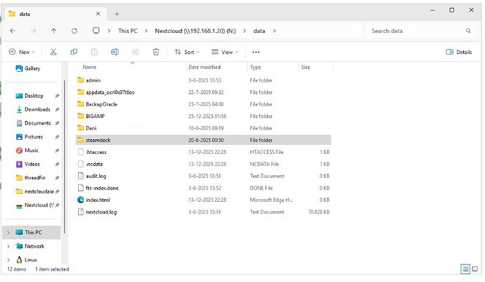The height and width of the screenshot is (282, 485).
Task: Open the New item menu
Action: pos(21,52)
